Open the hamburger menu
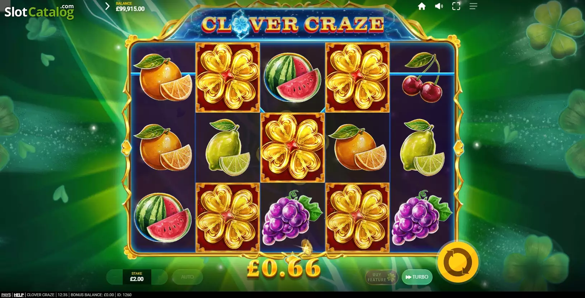 [x=473, y=6]
